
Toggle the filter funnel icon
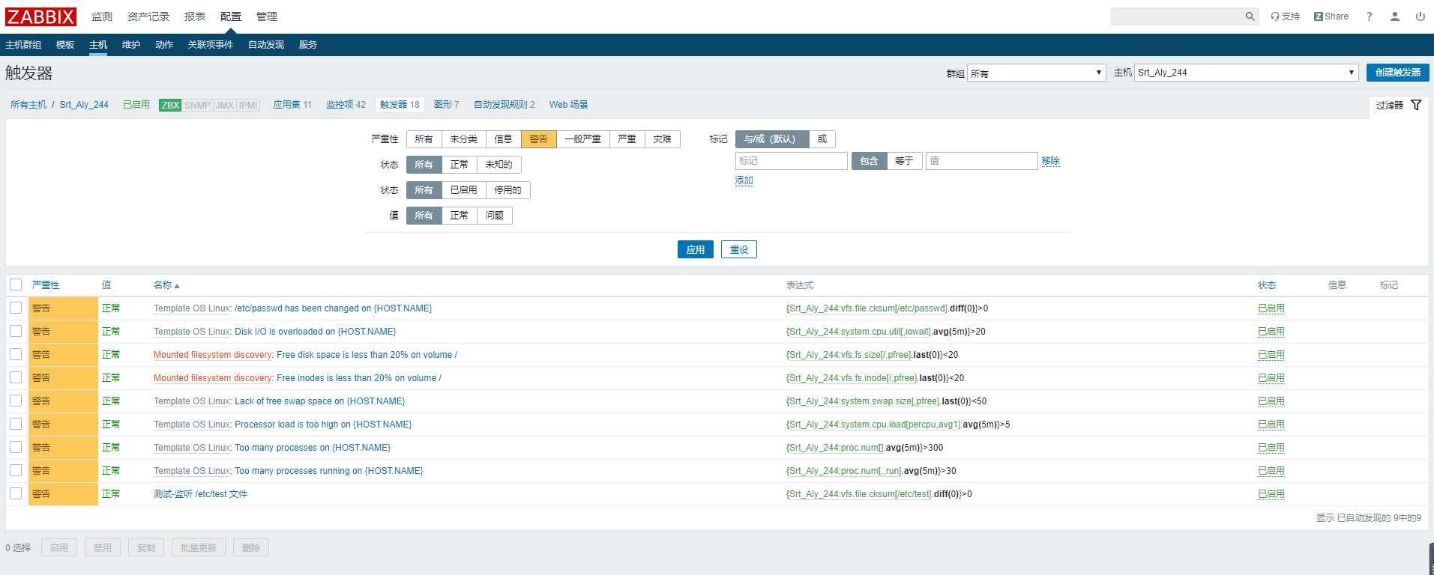point(1416,105)
